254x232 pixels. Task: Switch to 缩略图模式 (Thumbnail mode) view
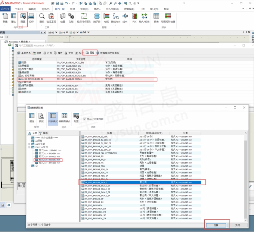point(64,118)
